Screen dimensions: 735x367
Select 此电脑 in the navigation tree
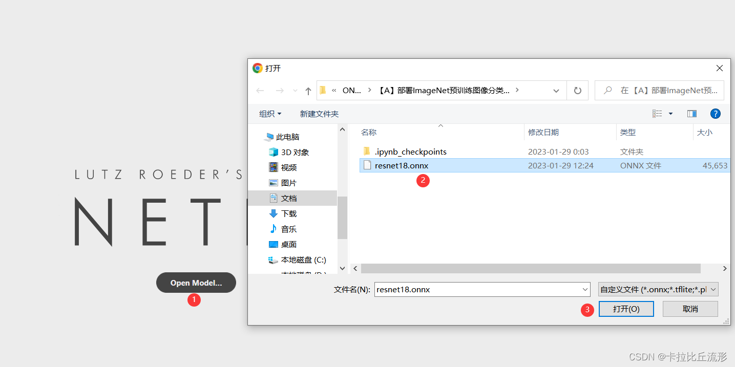tap(282, 137)
